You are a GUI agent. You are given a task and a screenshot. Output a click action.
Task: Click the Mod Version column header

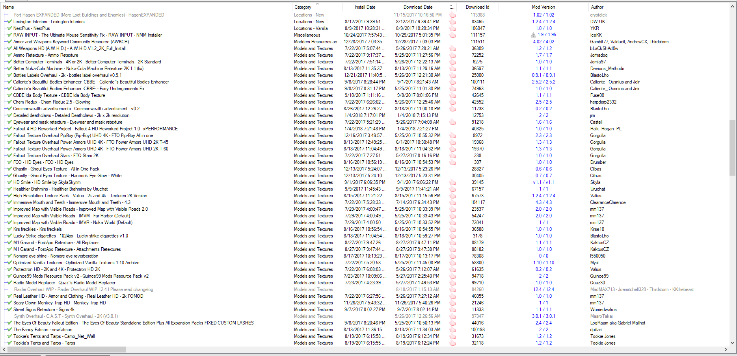coord(543,7)
